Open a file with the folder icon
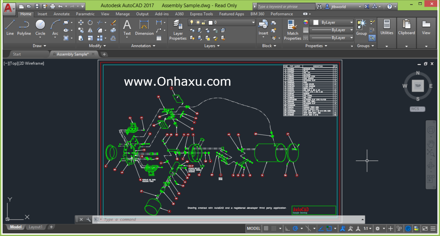This screenshot has width=440, height=236. [x=29, y=6]
